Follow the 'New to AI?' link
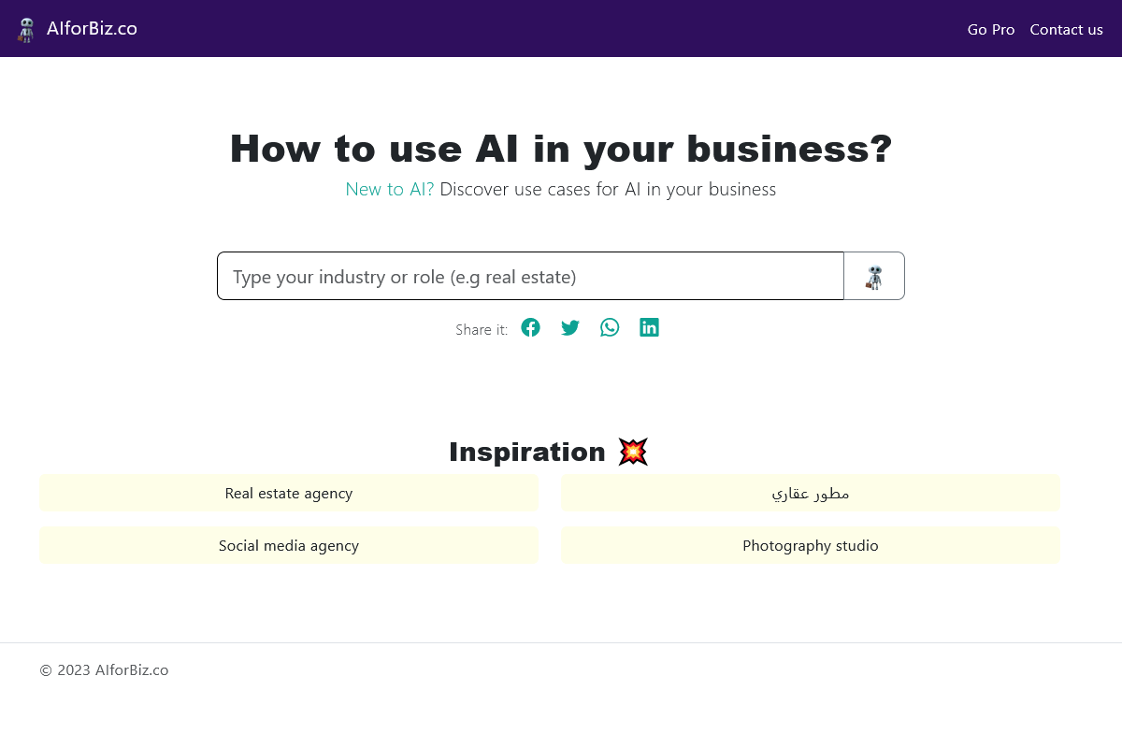The image size is (1122, 748). click(x=389, y=189)
